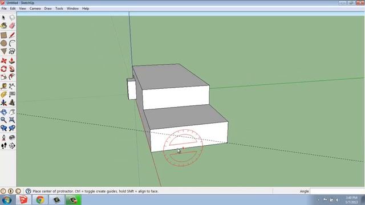This screenshot has height=205, width=365.
Task: Select the 3D Text tool
Action: 12,102
